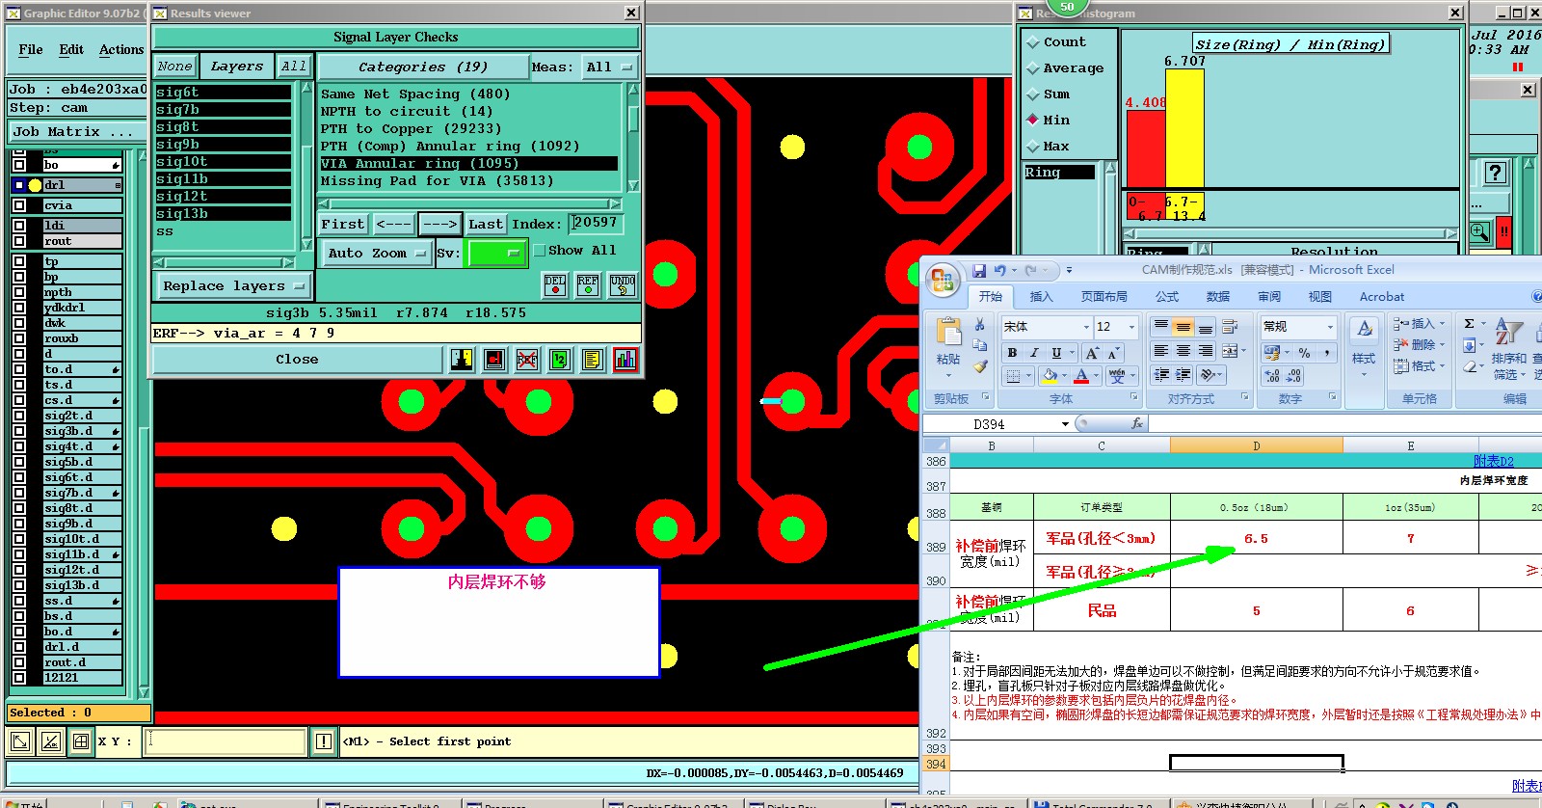Toggle the checkbox for layer rout
1542x808 pixels.
[19, 241]
